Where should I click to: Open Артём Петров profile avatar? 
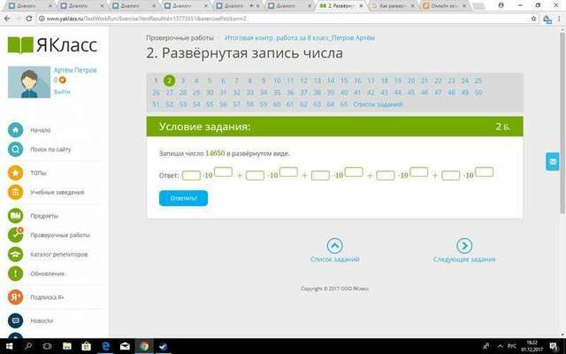pos(29,82)
